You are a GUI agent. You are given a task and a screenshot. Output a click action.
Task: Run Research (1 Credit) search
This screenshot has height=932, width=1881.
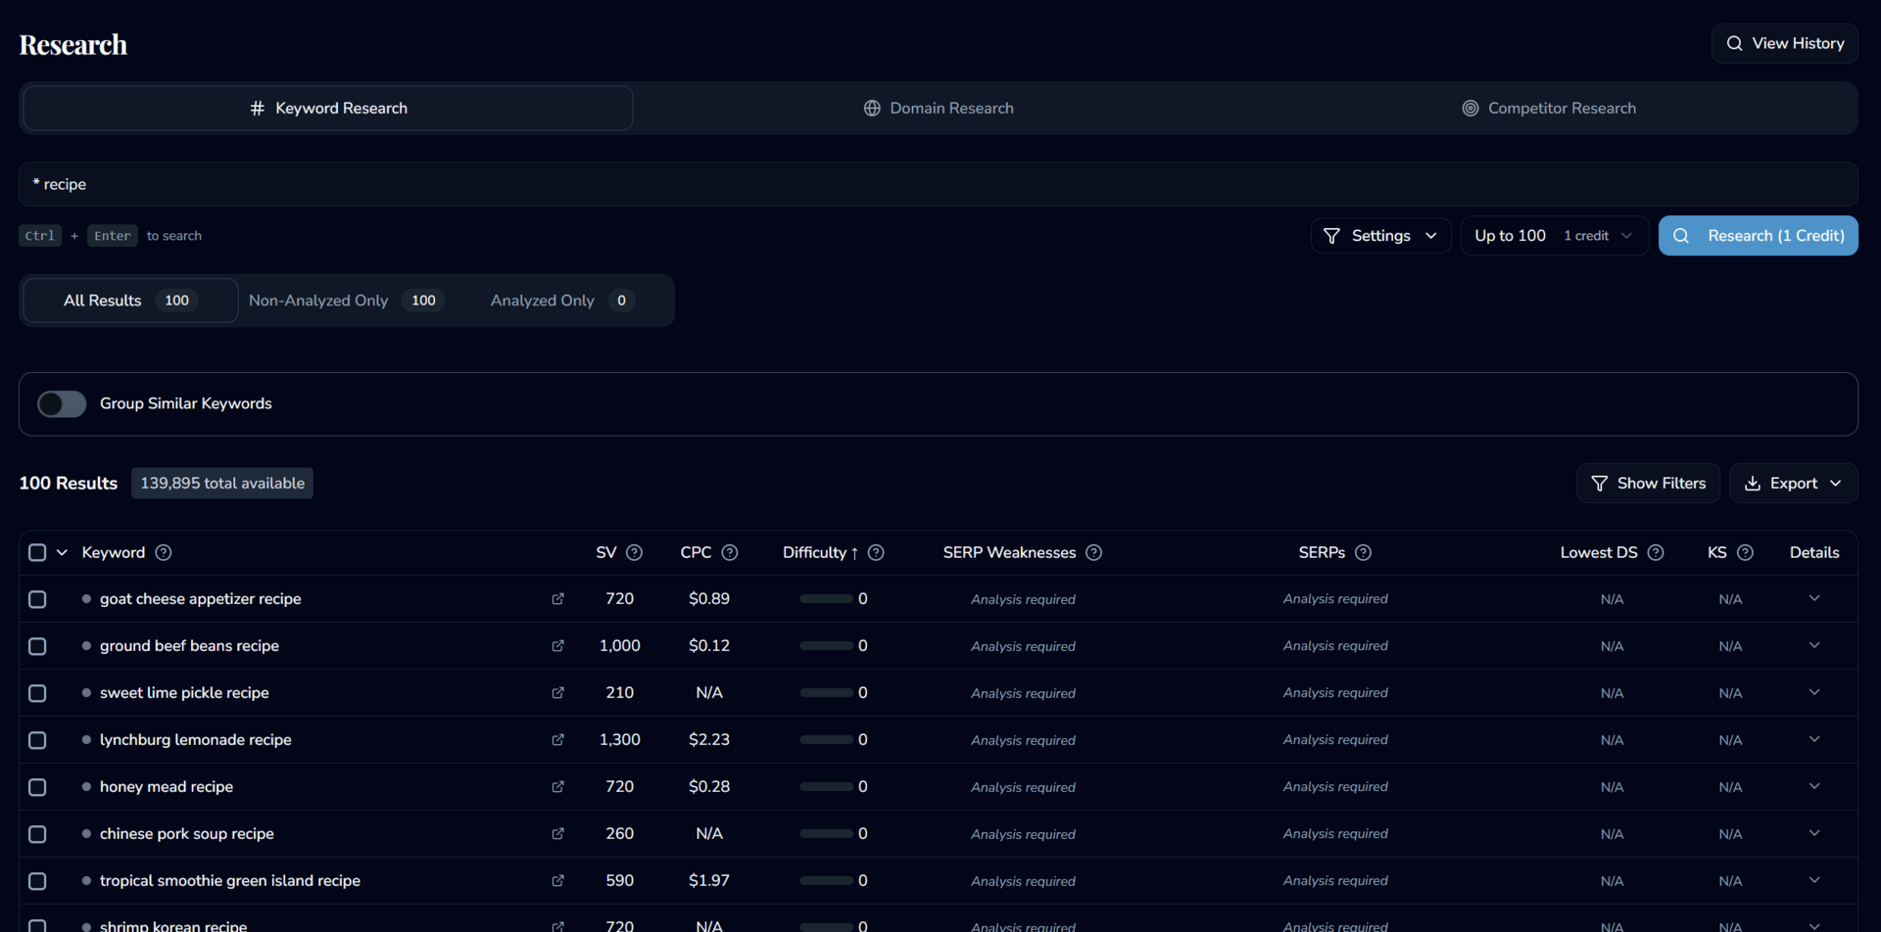pyautogui.click(x=1759, y=236)
